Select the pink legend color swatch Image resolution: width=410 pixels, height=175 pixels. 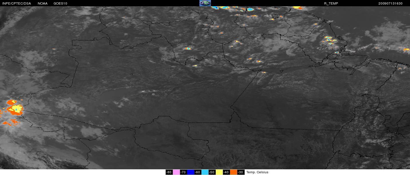176,172
